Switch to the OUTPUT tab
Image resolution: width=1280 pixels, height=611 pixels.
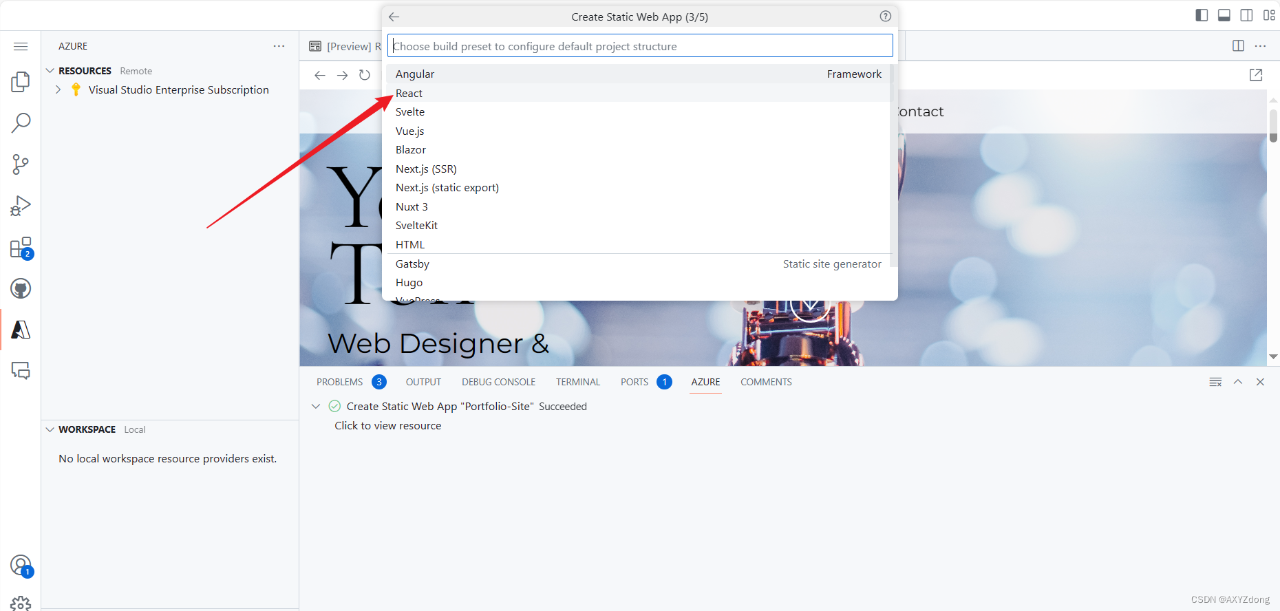[423, 382]
